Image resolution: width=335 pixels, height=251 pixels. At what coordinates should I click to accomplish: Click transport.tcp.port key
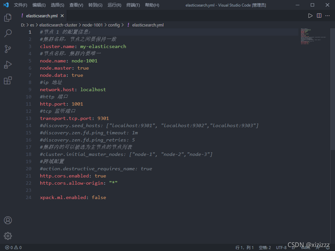tap(66, 118)
